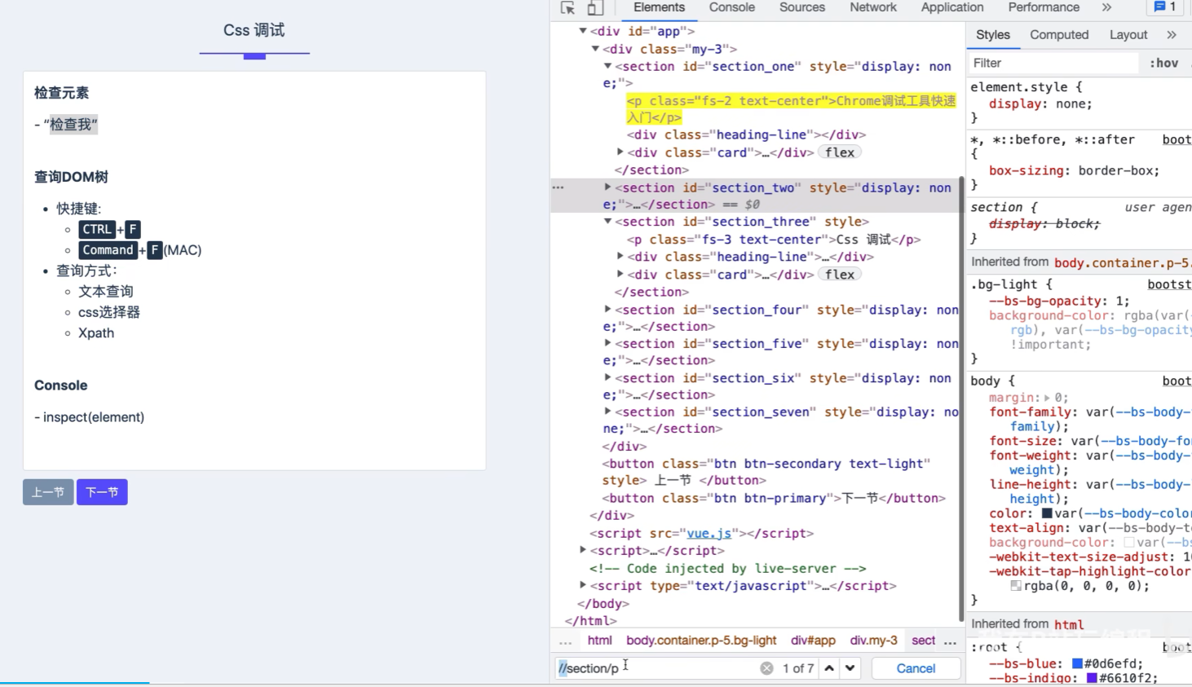Expand the section_six node
The image size is (1192, 687).
(607, 378)
